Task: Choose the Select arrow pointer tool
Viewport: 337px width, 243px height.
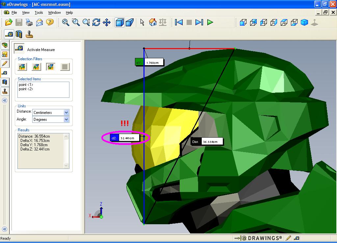Action: (x=142, y=22)
